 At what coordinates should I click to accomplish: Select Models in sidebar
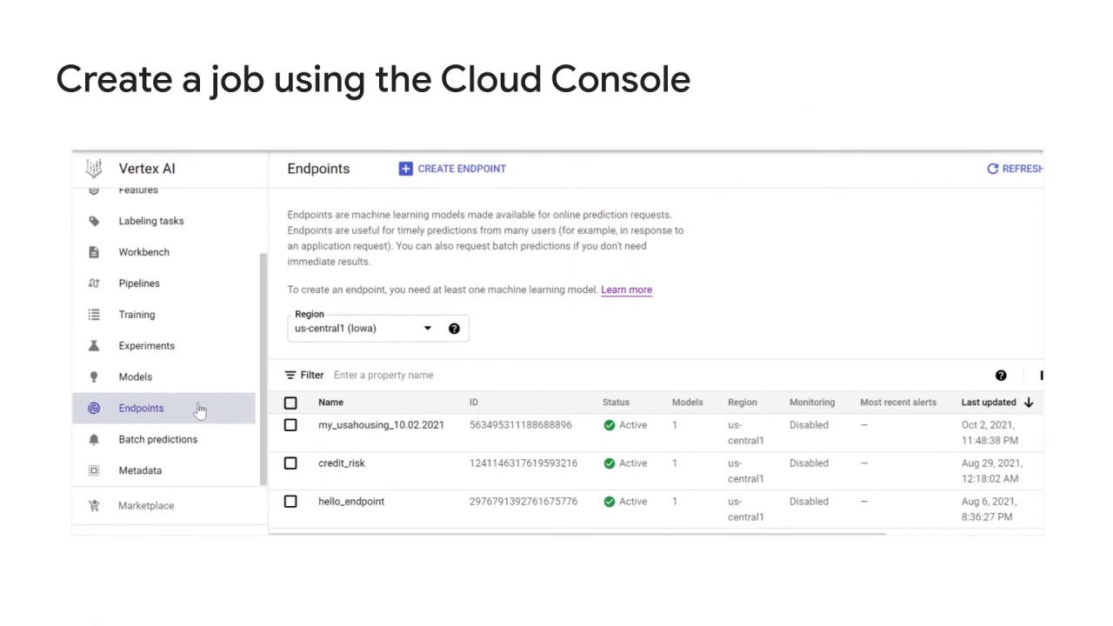pyautogui.click(x=136, y=377)
